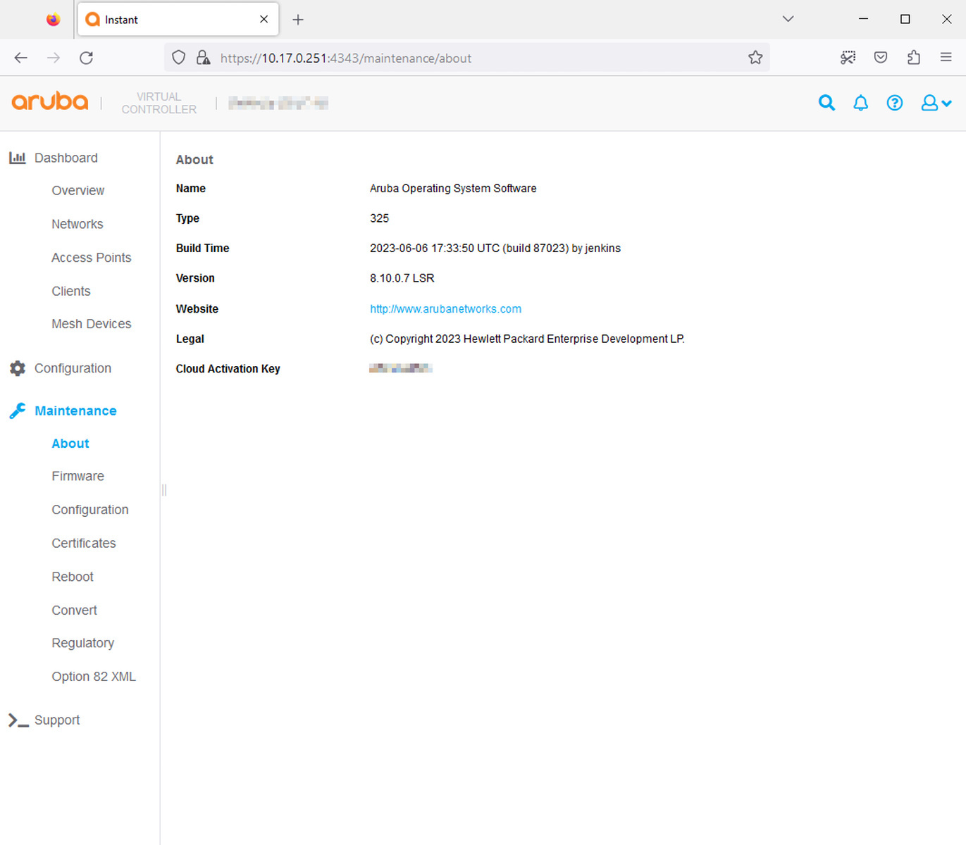Image resolution: width=966 pixels, height=845 pixels.
Task: Click the address bar URL field
Action: coord(467,58)
